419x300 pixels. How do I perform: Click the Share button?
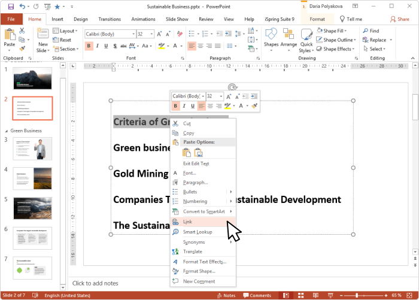coord(400,19)
